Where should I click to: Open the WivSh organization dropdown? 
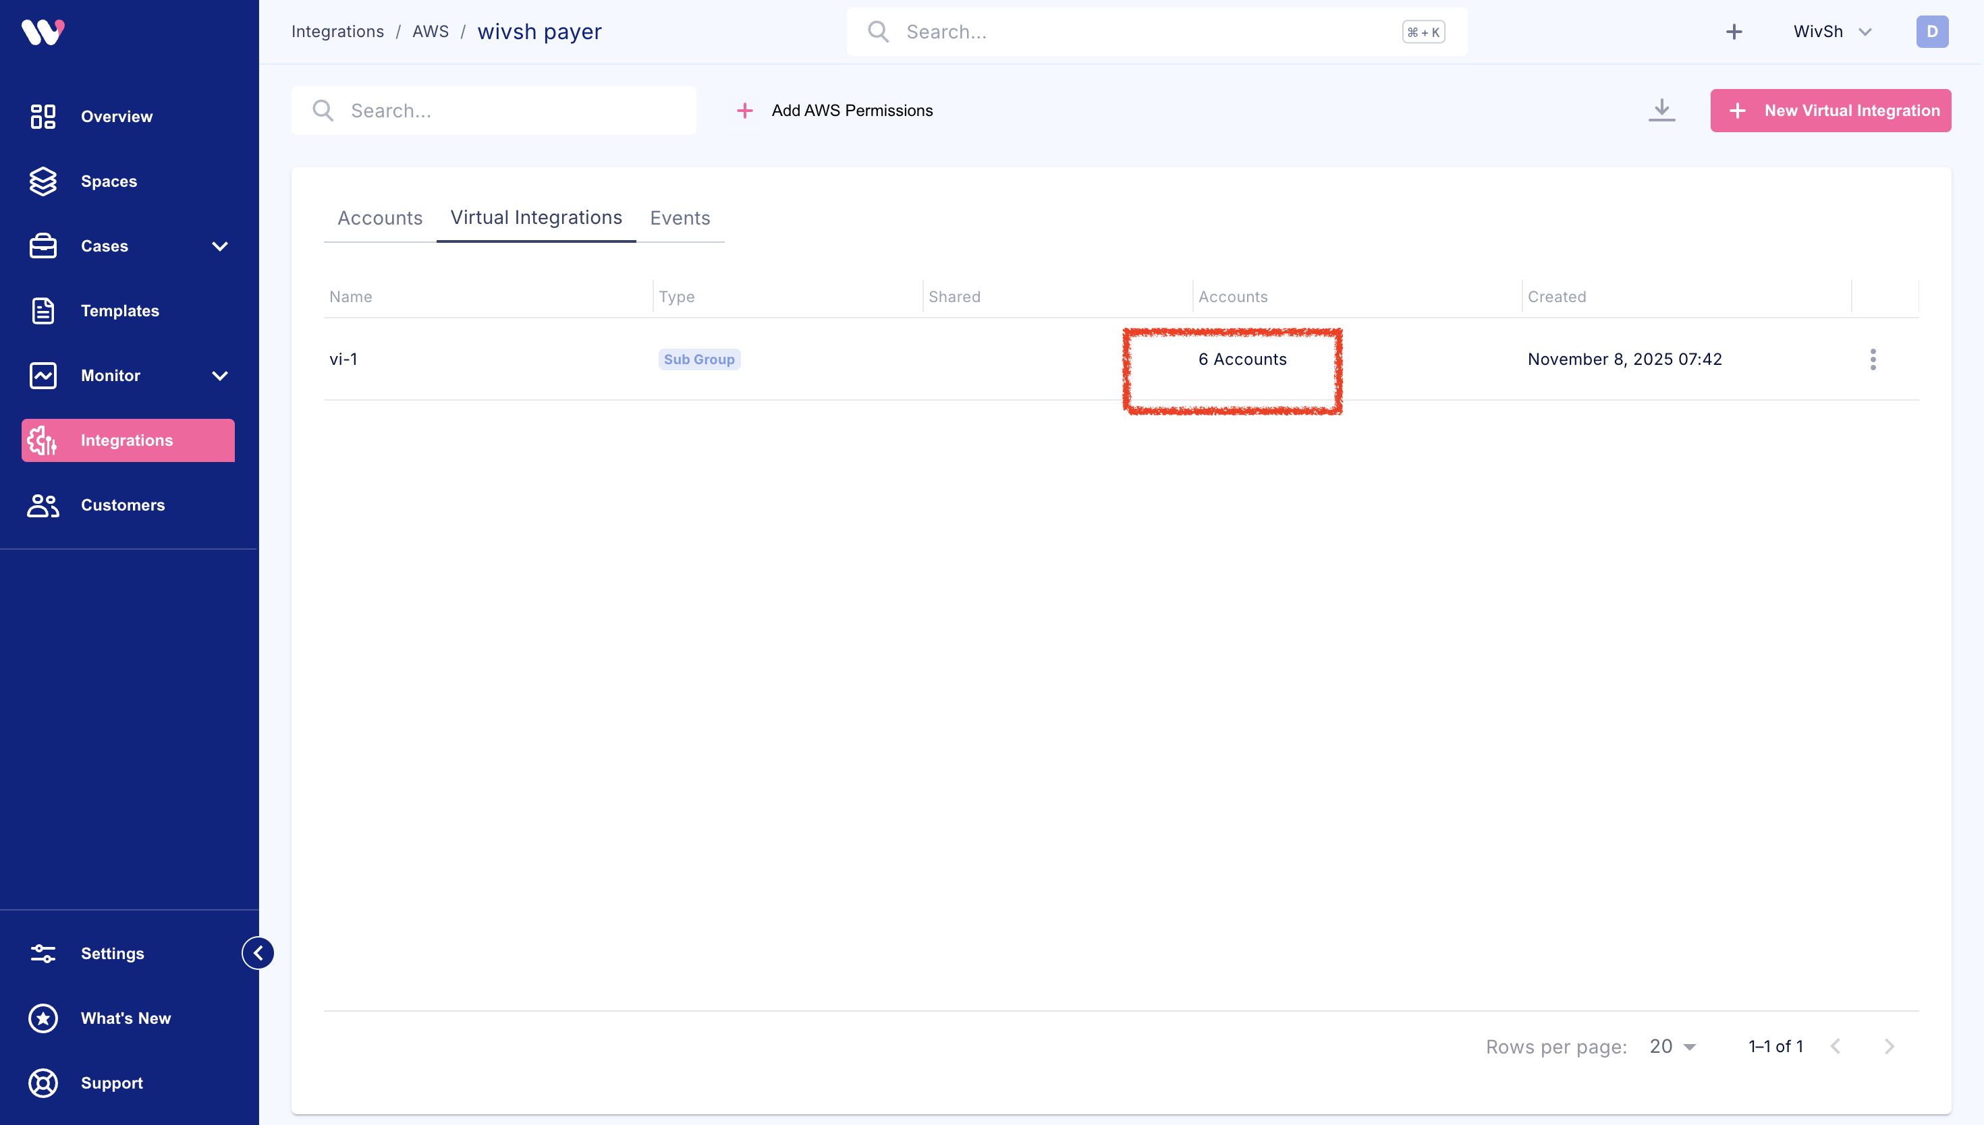pos(1831,32)
